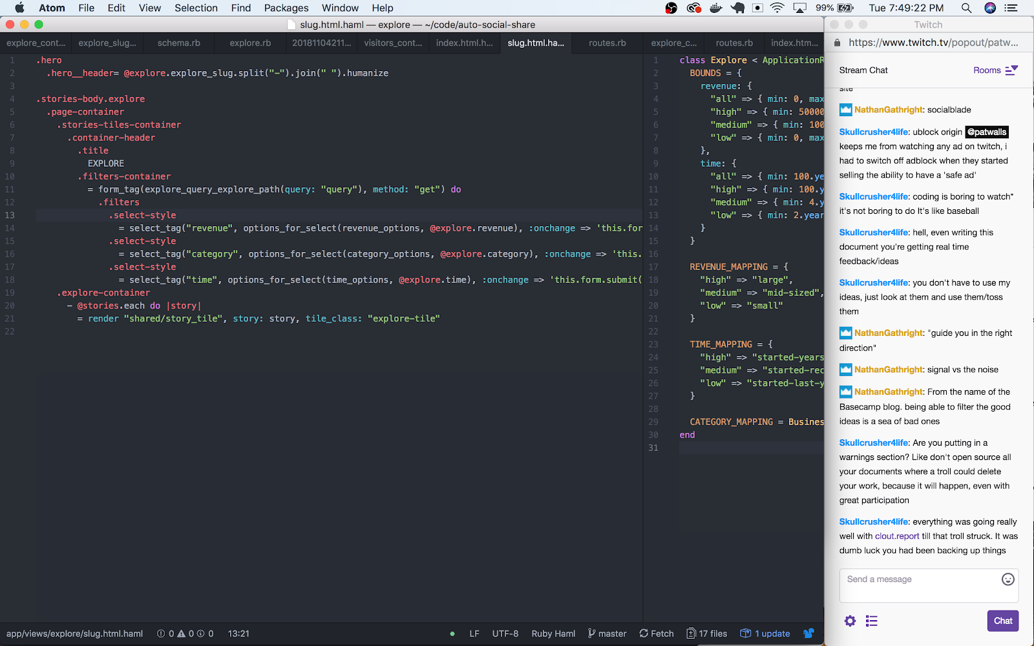The image size is (1034, 646).
Task: Open the chat viewer list icon
Action: pos(872,621)
